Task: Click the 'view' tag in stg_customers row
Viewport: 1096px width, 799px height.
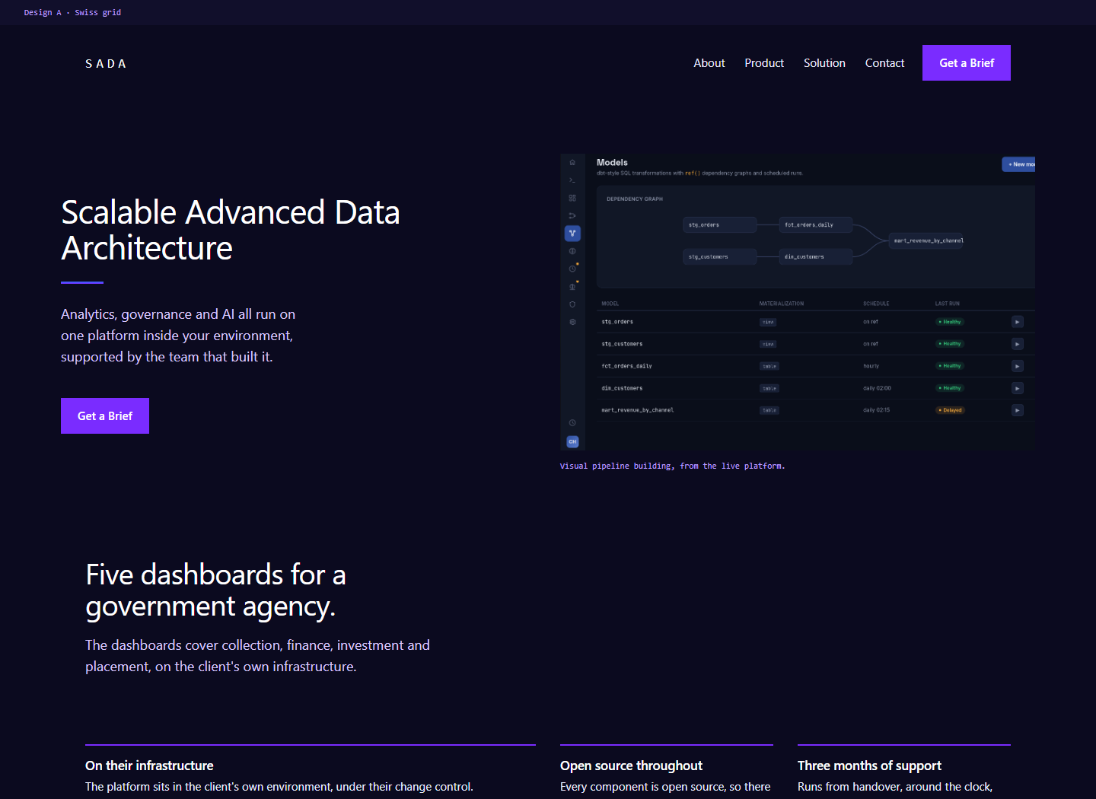Action: [768, 344]
